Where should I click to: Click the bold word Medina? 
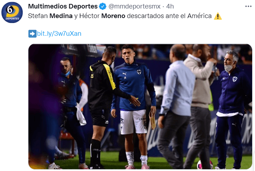[61, 16]
